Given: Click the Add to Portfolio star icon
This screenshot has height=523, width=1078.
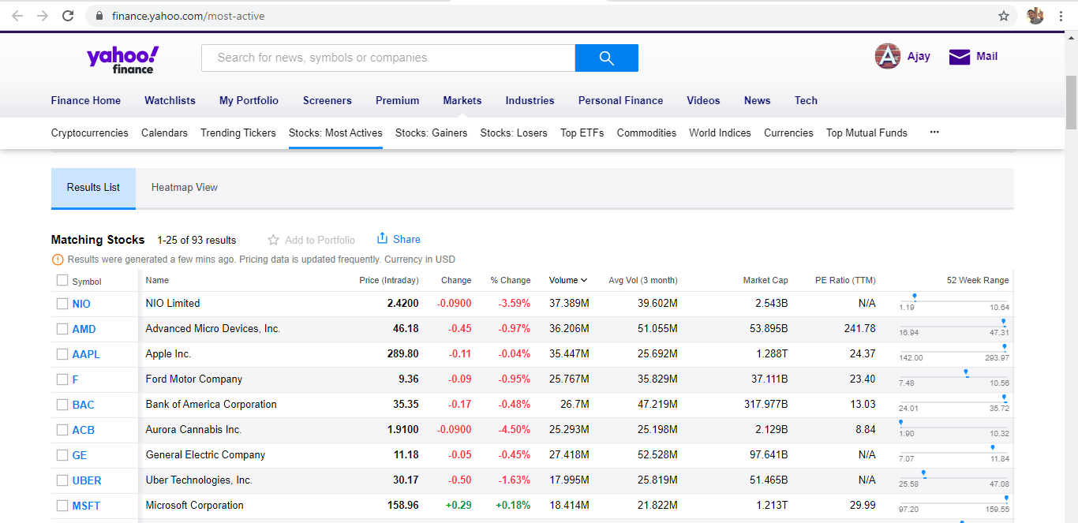Looking at the screenshot, I should 274,240.
